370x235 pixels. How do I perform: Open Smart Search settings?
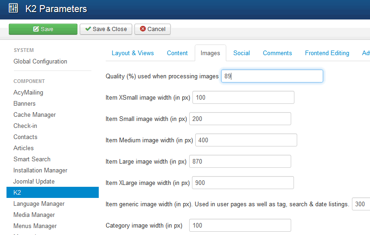pyautogui.click(x=32, y=159)
